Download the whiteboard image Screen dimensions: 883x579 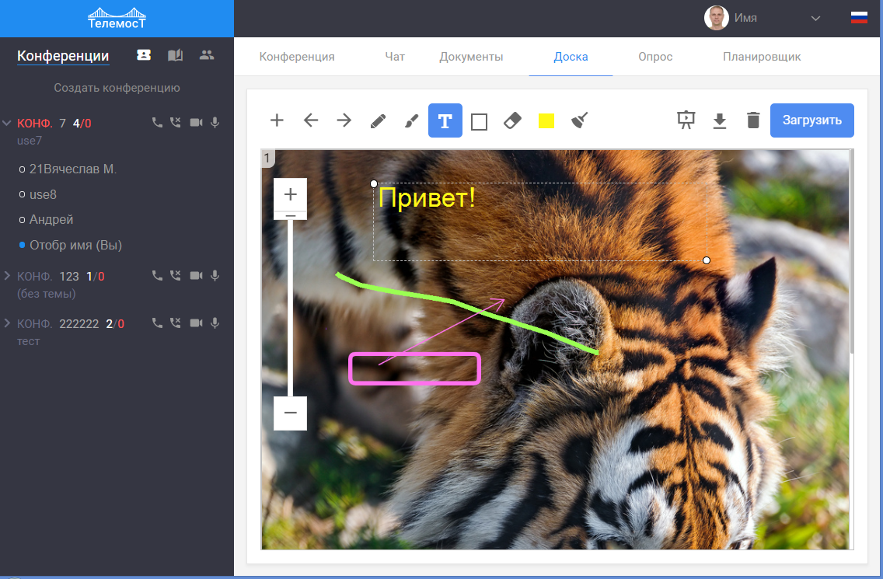(x=720, y=120)
